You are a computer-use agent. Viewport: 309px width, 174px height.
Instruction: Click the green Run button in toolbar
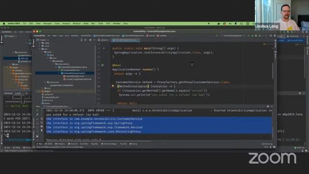tap(248, 36)
